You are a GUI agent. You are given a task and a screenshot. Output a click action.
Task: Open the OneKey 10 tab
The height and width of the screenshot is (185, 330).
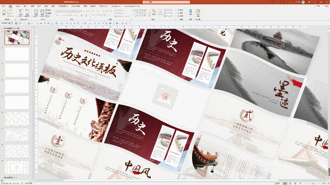(x=116, y=6)
